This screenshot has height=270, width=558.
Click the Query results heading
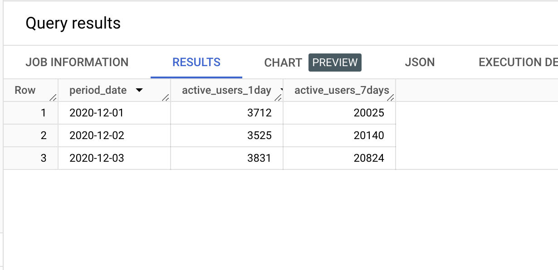pos(73,23)
